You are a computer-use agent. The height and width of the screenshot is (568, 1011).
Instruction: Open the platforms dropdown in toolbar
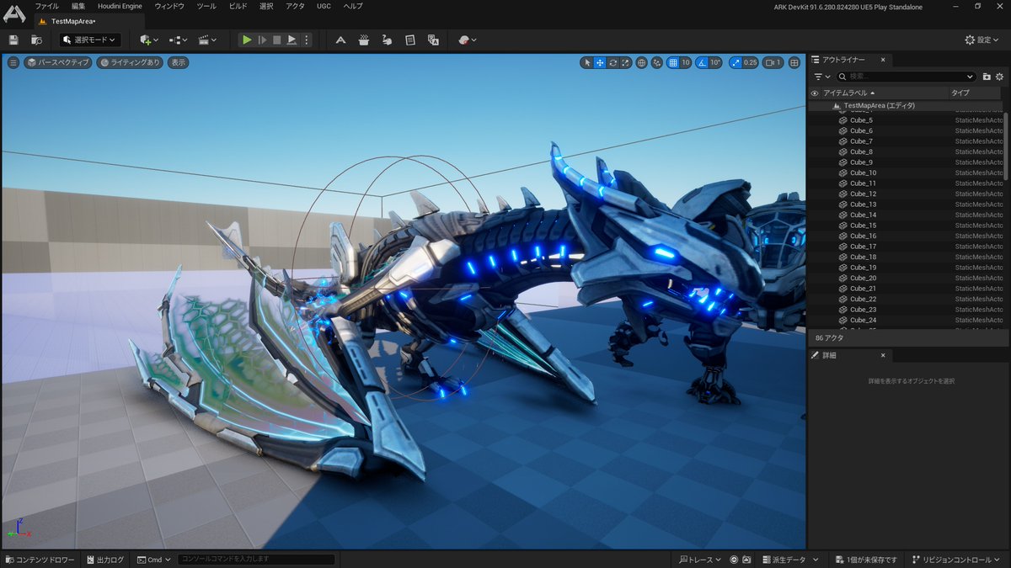(468, 40)
